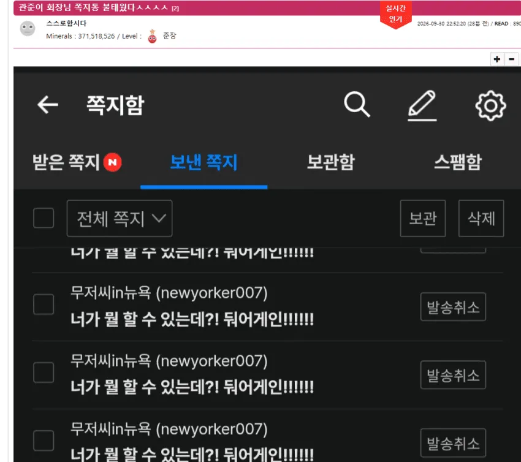Screen dimensions: 521x462
Task: Click the author name 스스로합시다
Action: pos(66,23)
